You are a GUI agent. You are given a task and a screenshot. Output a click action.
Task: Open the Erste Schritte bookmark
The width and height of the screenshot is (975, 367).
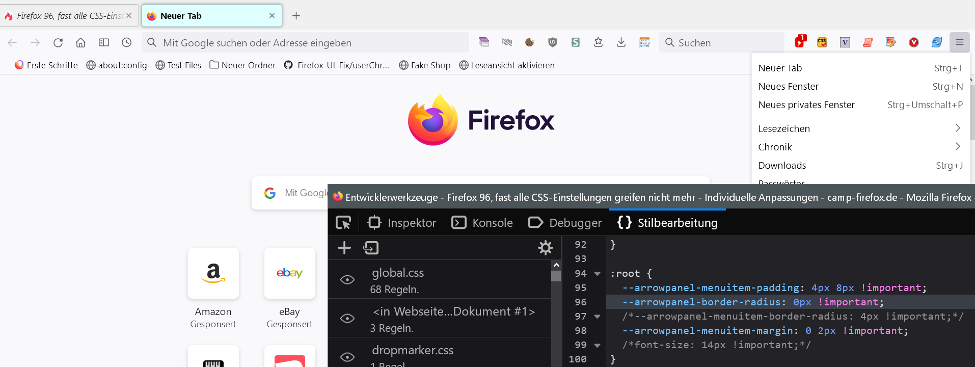coord(46,65)
